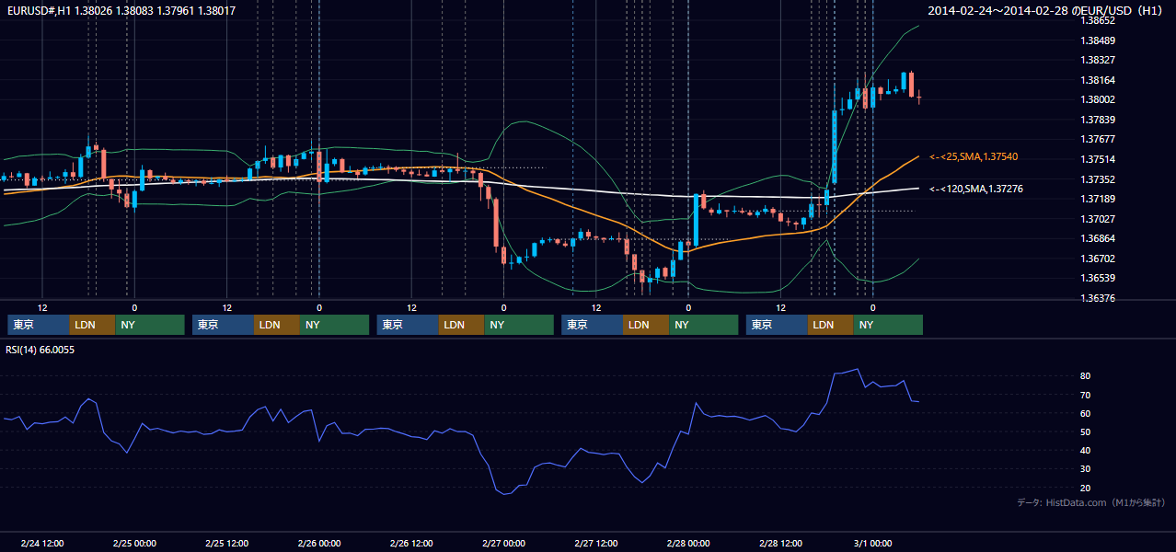
Task: Click RSI scale value 20
Action: point(1086,488)
